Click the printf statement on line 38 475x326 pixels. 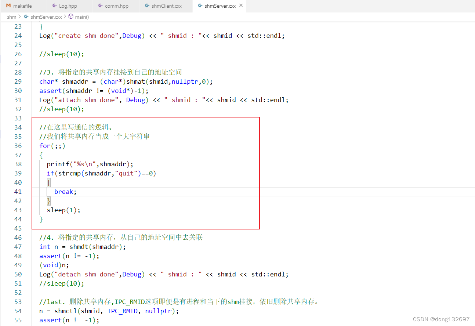point(90,164)
